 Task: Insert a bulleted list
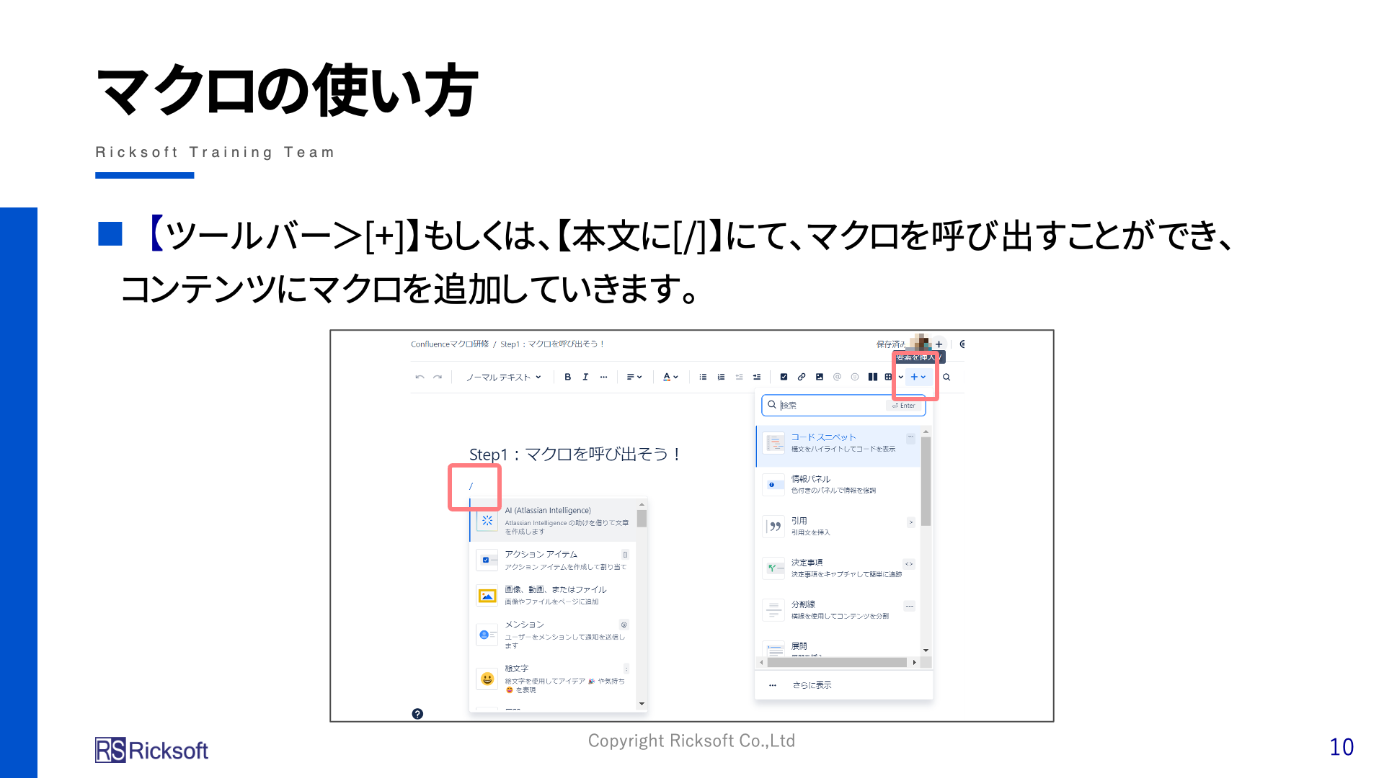click(703, 377)
